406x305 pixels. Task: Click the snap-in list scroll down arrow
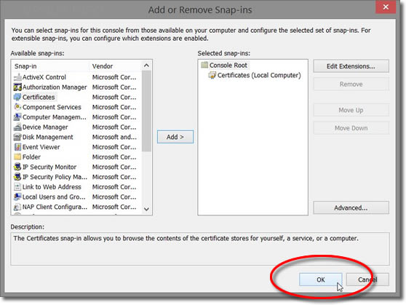(x=146, y=209)
